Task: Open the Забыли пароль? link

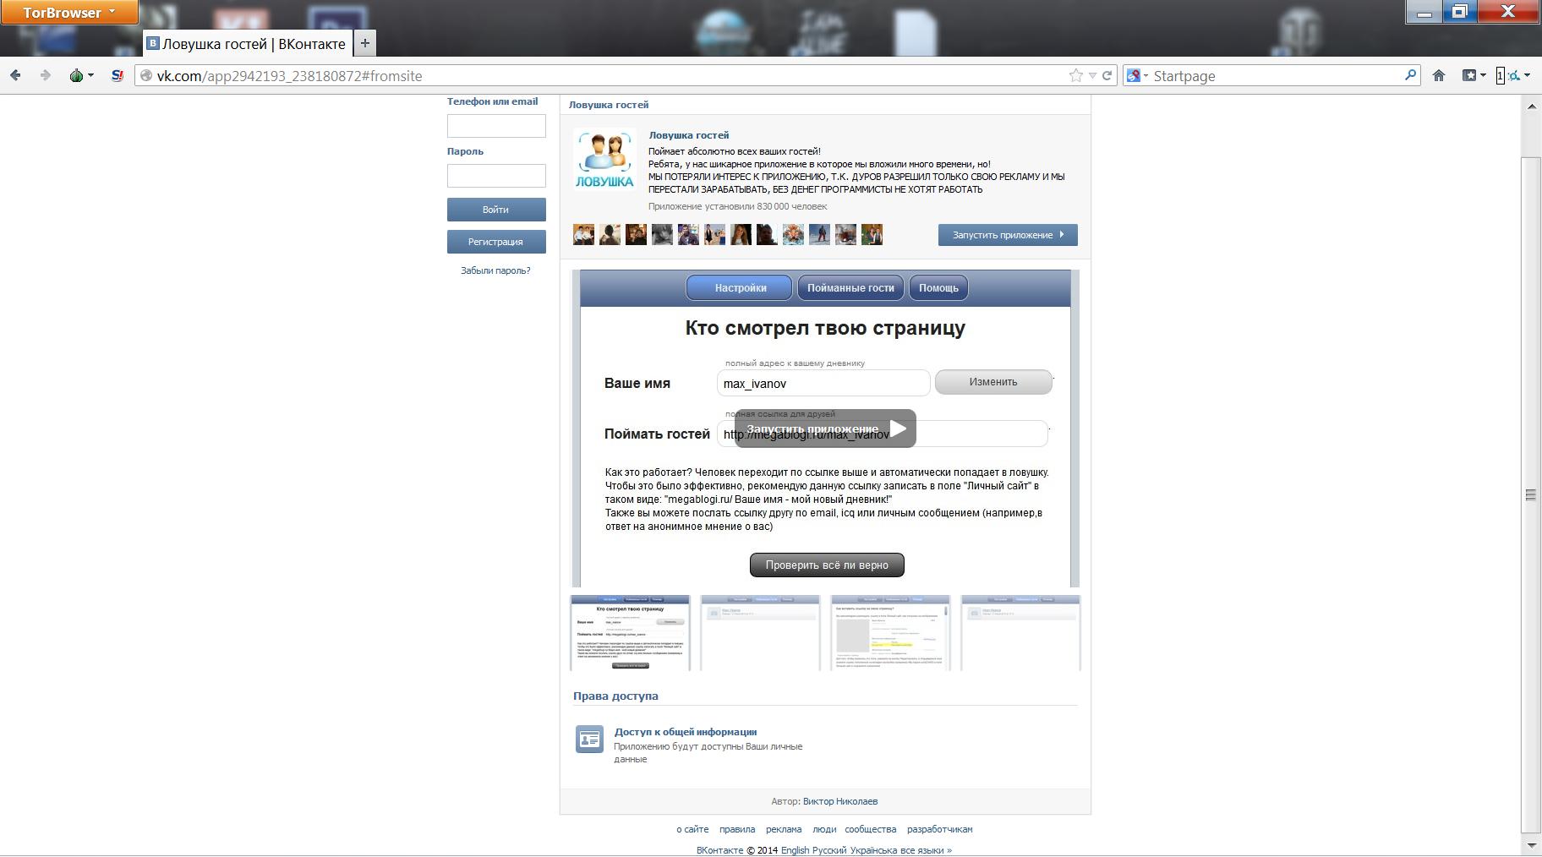Action: (495, 270)
